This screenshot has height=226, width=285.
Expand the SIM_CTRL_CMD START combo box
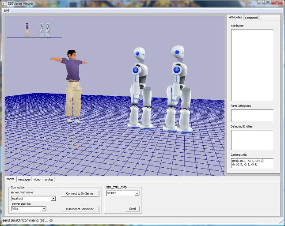click(x=137, y=193)
